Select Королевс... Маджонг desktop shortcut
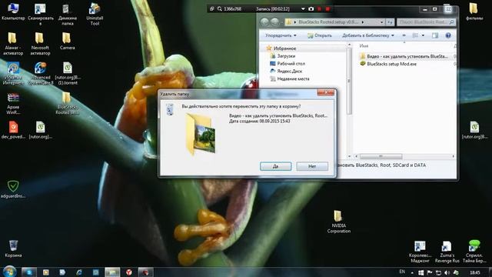 click(420, 252)
